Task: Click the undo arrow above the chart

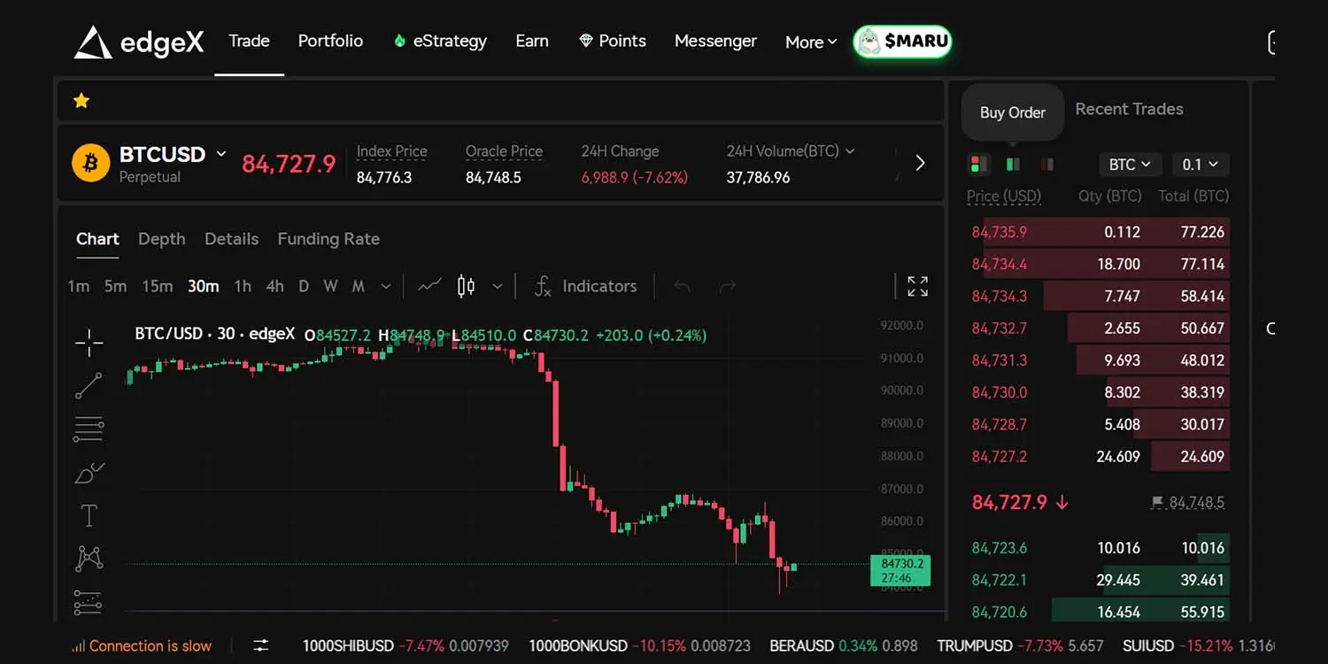Action: 682,286
